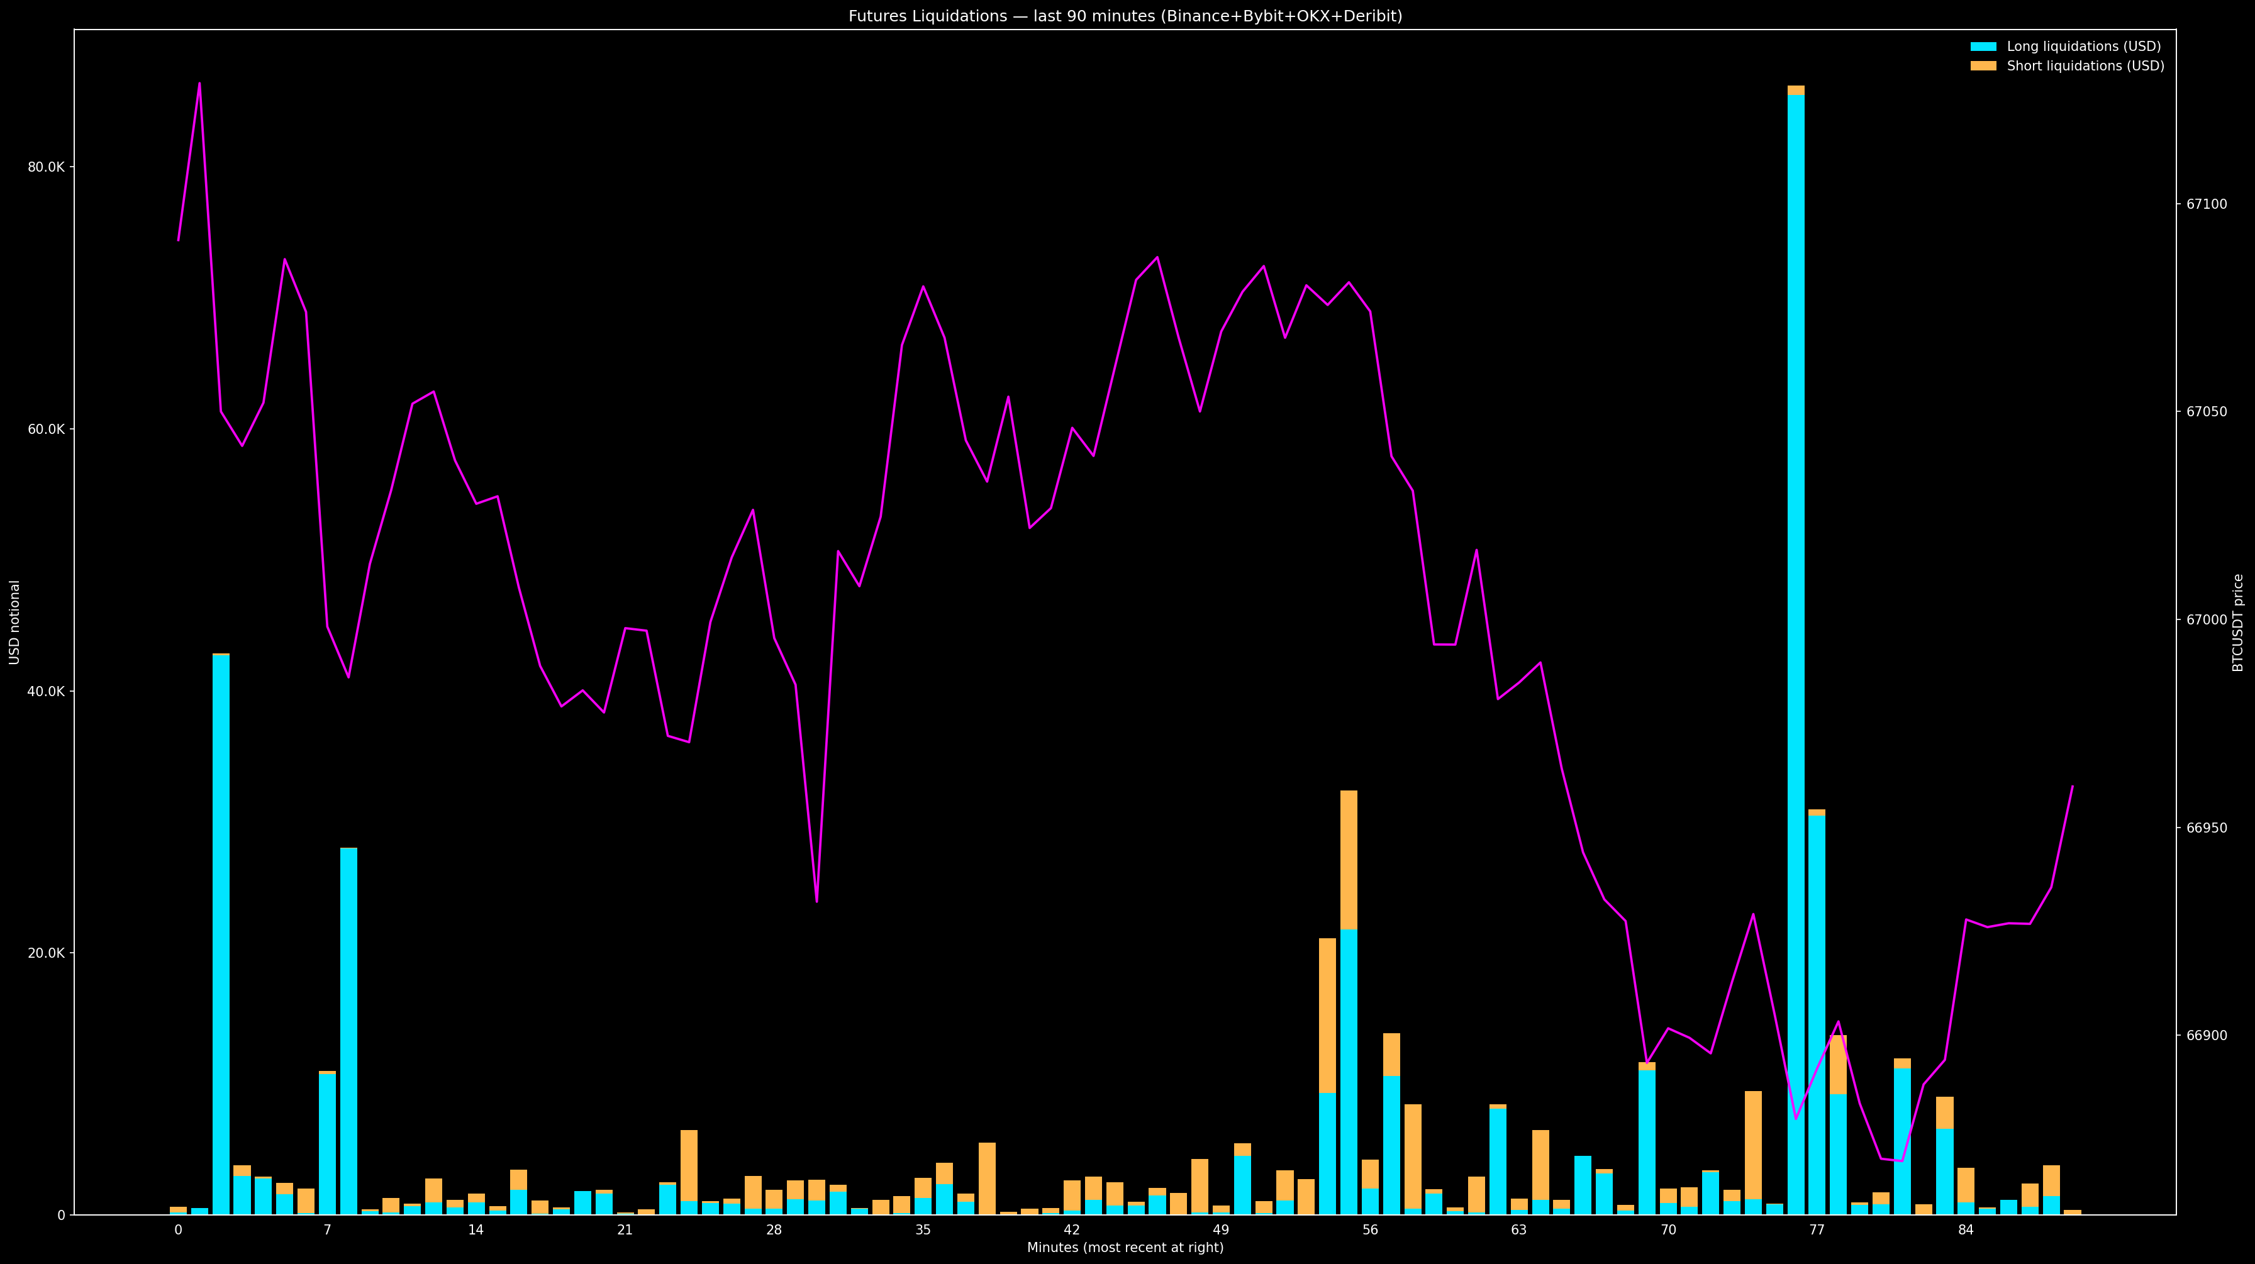Screen dimensions: 2255x1264
Task: Click the x-axis tick label 0
Action: (179, 1230)
